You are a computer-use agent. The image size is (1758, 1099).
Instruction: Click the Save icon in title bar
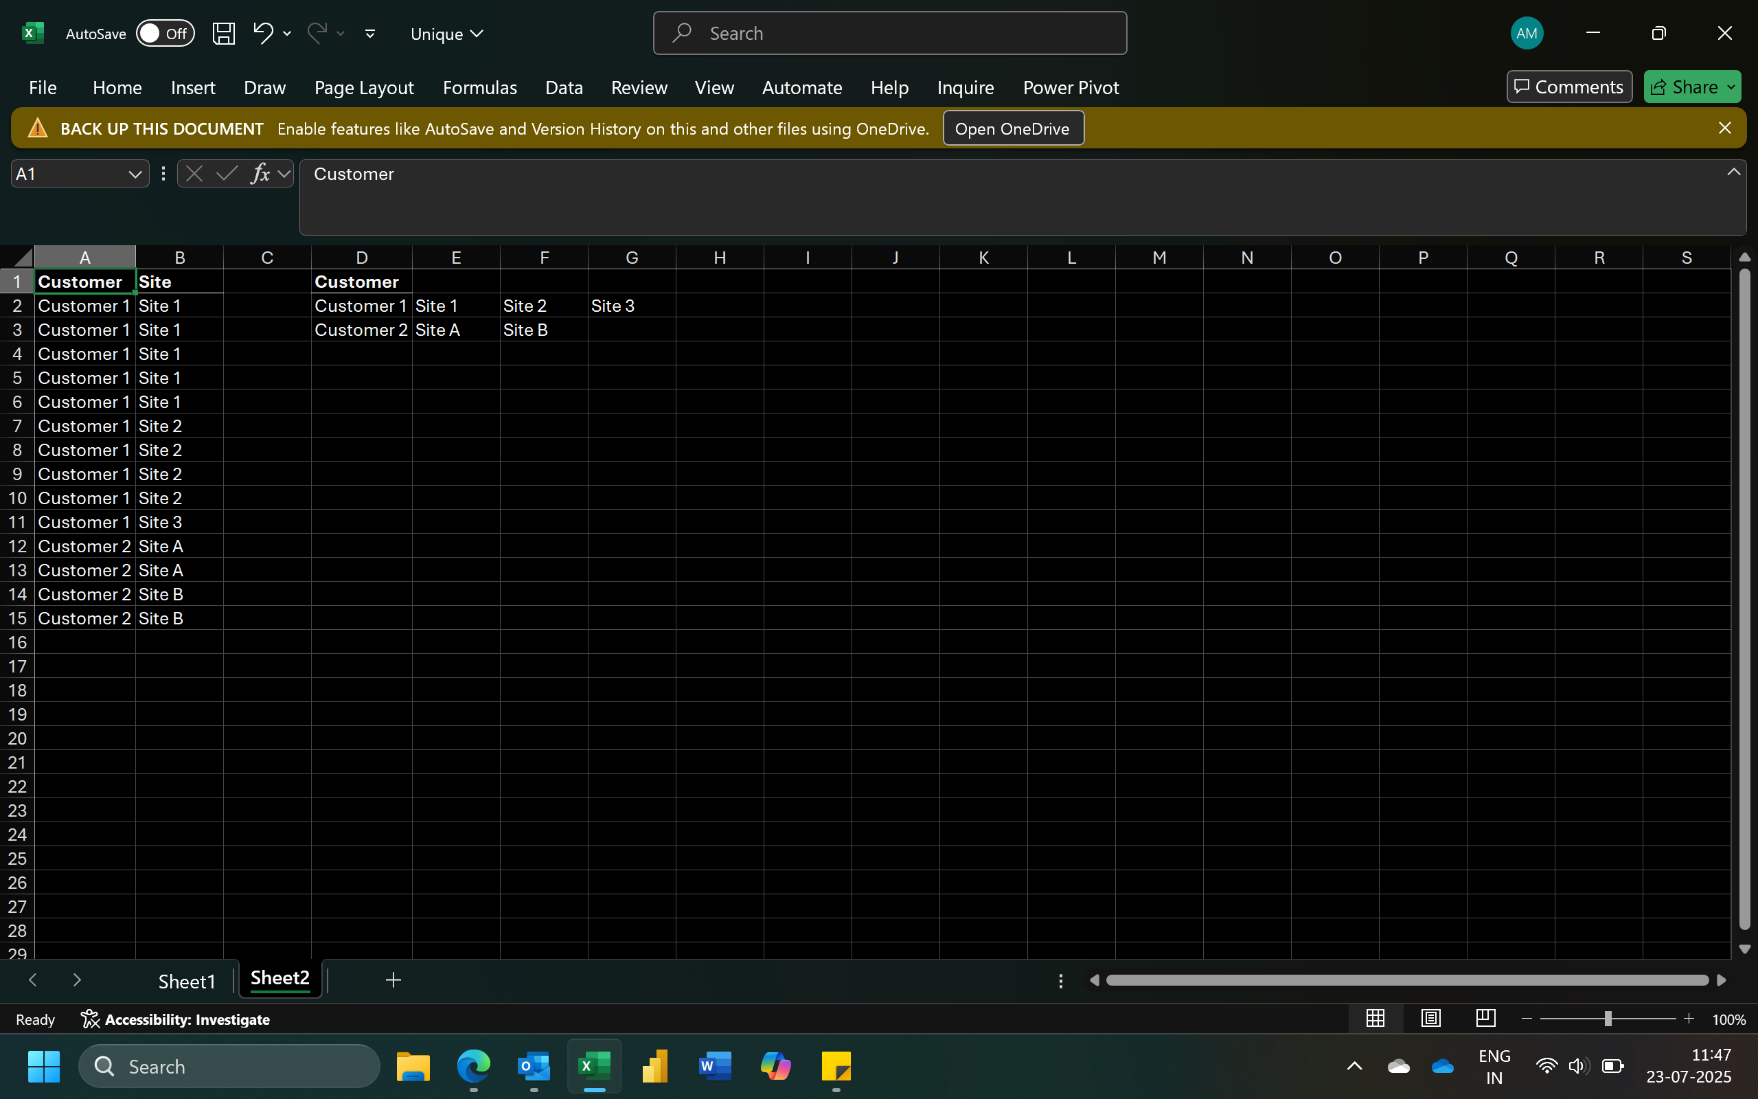click(223, 34)
